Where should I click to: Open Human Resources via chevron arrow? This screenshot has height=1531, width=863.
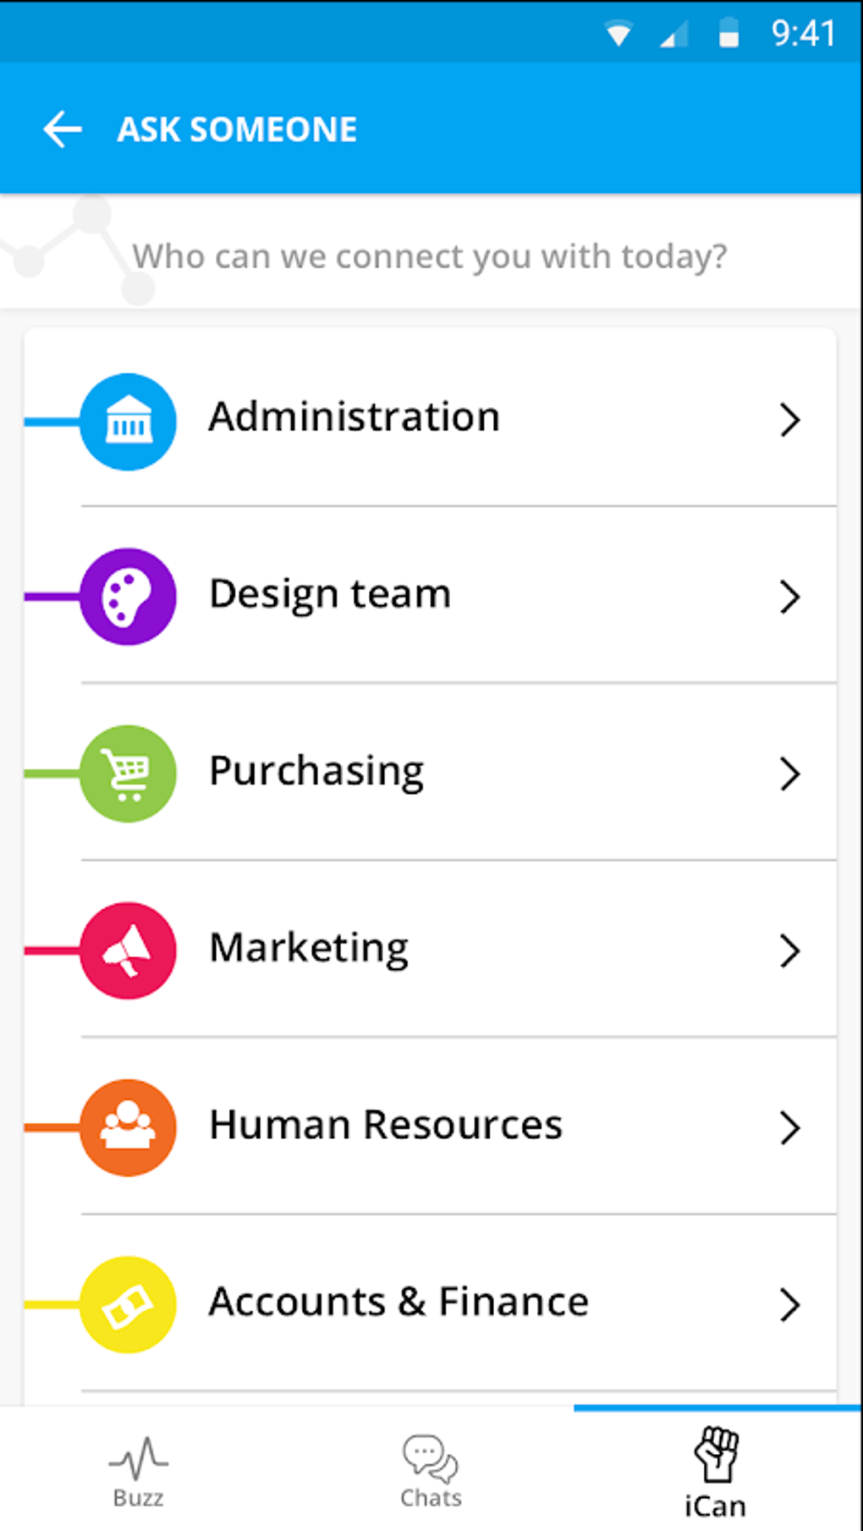(x=789, y=1127)
